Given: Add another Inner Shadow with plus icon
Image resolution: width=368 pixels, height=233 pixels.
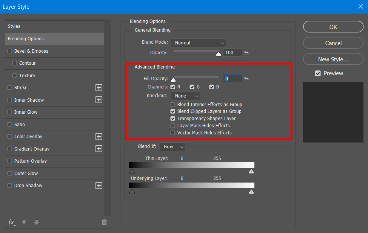Looking at the screenshot, I should click(99, 100).
